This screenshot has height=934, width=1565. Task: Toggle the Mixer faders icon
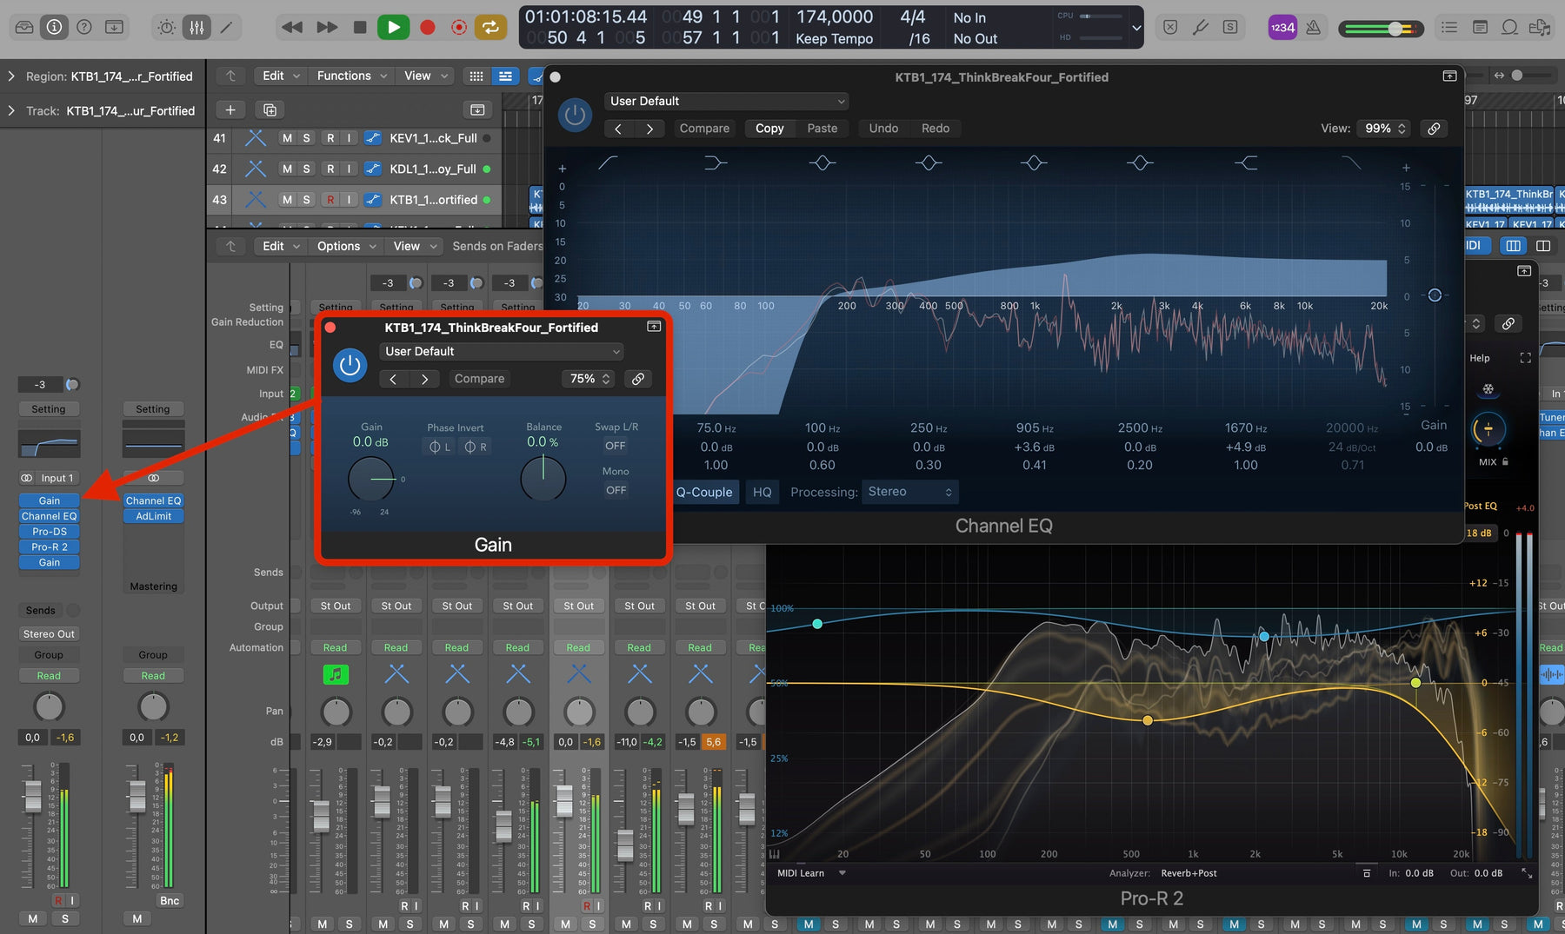click(196, 27)
